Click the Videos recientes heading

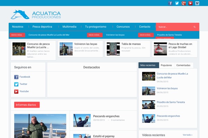coord(154,135)
